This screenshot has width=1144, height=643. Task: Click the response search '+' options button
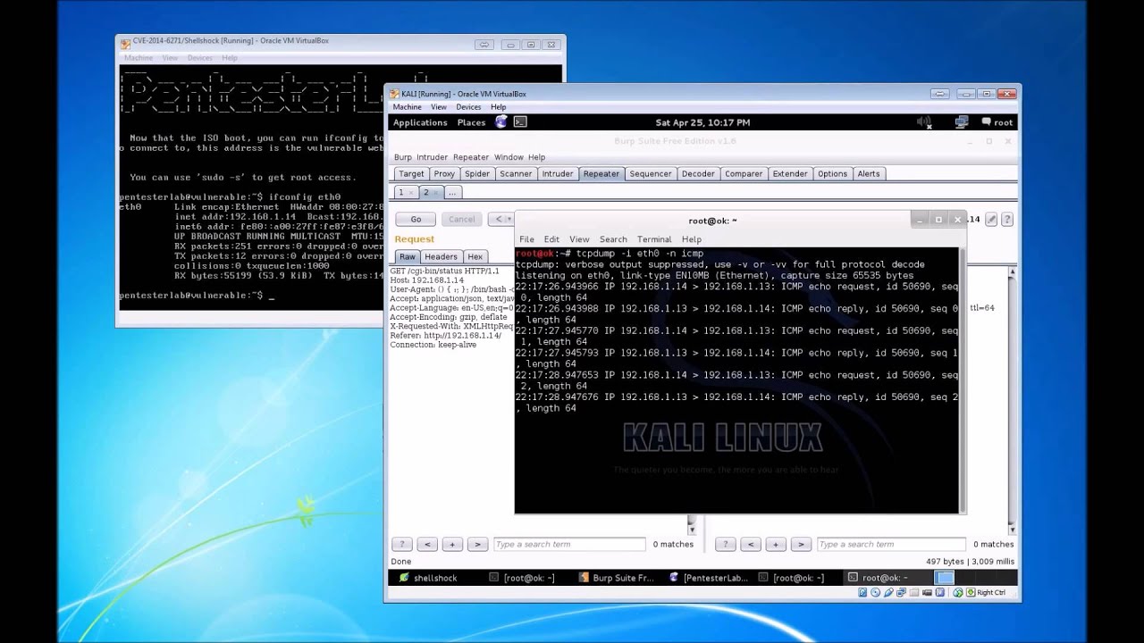(x=776, y=544)
